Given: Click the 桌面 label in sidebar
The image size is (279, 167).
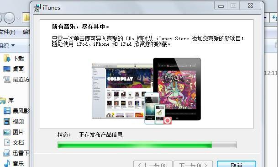Looking at the screenshot, I should 18,69.
